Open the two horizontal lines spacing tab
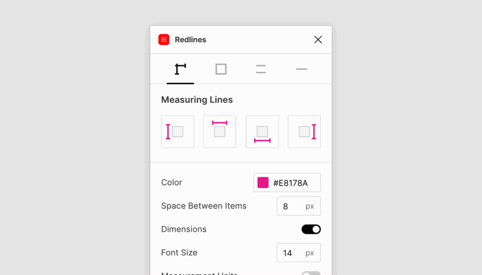Viewport: 482px width, 275px height. click(261, 70)
